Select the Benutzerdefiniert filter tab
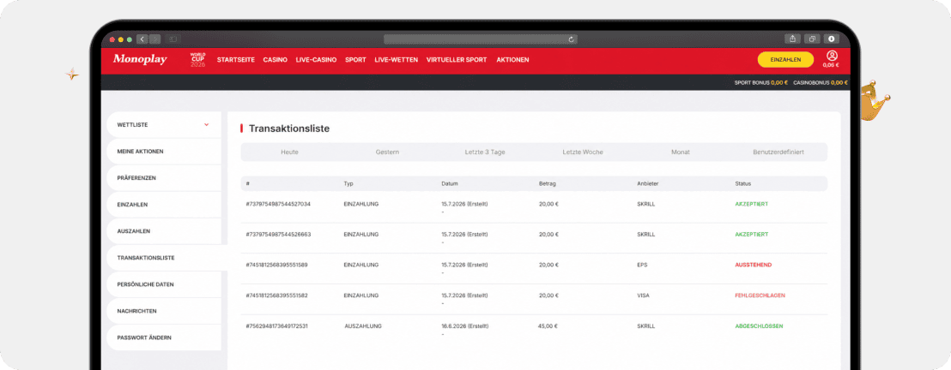Image resolution: width=951 pixels, height=370 pixels. click(x=778, y=152)
